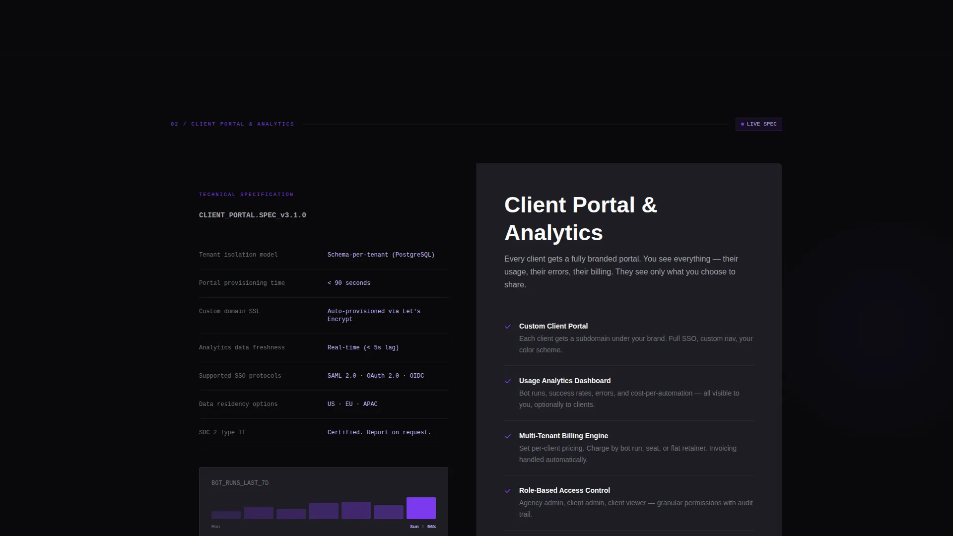Click the '02 / CLIENT PORTAL & ANALYTICS' section label
This screenshot has height=536, width=953.
[232, 124]
